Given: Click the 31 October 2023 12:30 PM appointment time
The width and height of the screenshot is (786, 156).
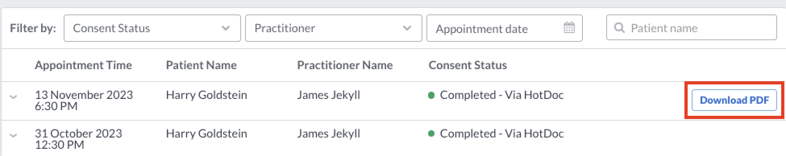Looking at the screenshot, I should (78, 139).
